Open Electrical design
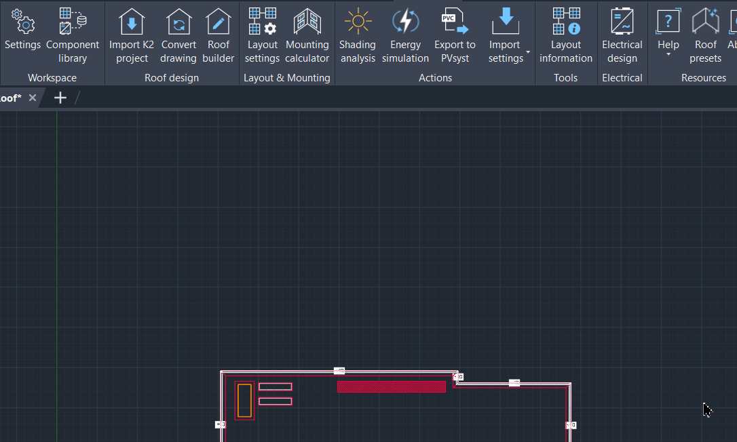Viewport: 737px width, 442px height. 622,36
